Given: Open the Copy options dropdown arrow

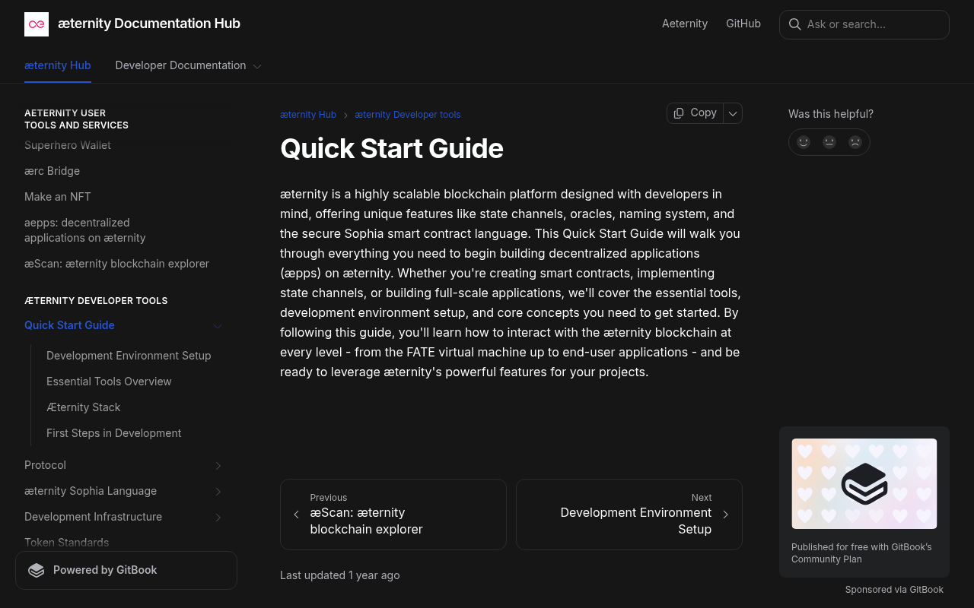Looking at the screenshot, I should point(733,113).
